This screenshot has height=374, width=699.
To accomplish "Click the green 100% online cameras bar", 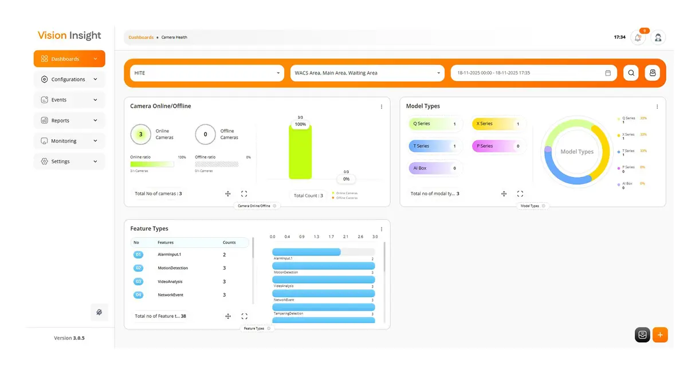I will 300,153.
